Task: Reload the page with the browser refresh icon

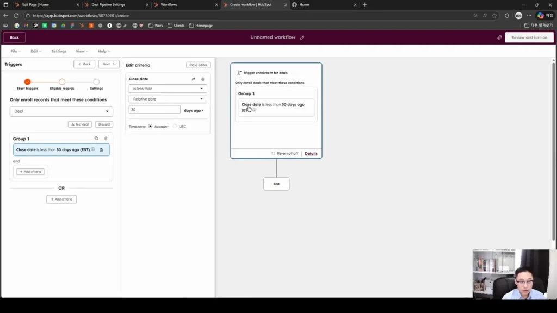Action: 16,16
